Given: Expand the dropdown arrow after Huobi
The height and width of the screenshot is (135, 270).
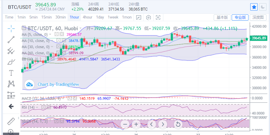Looking at the screenshot, I should pyautogui.click(x=80, y=28).
